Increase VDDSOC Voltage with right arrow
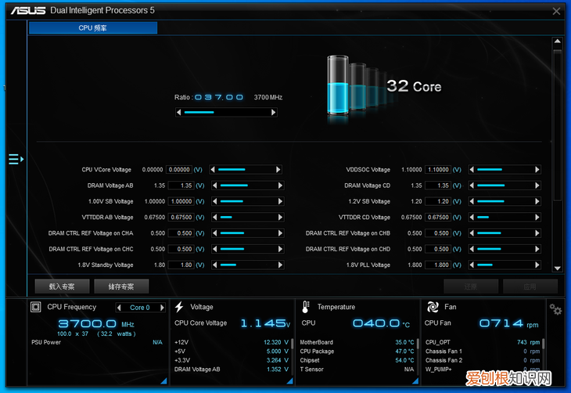The height and width of the screenshot is (393, 571). pos(537,170)
